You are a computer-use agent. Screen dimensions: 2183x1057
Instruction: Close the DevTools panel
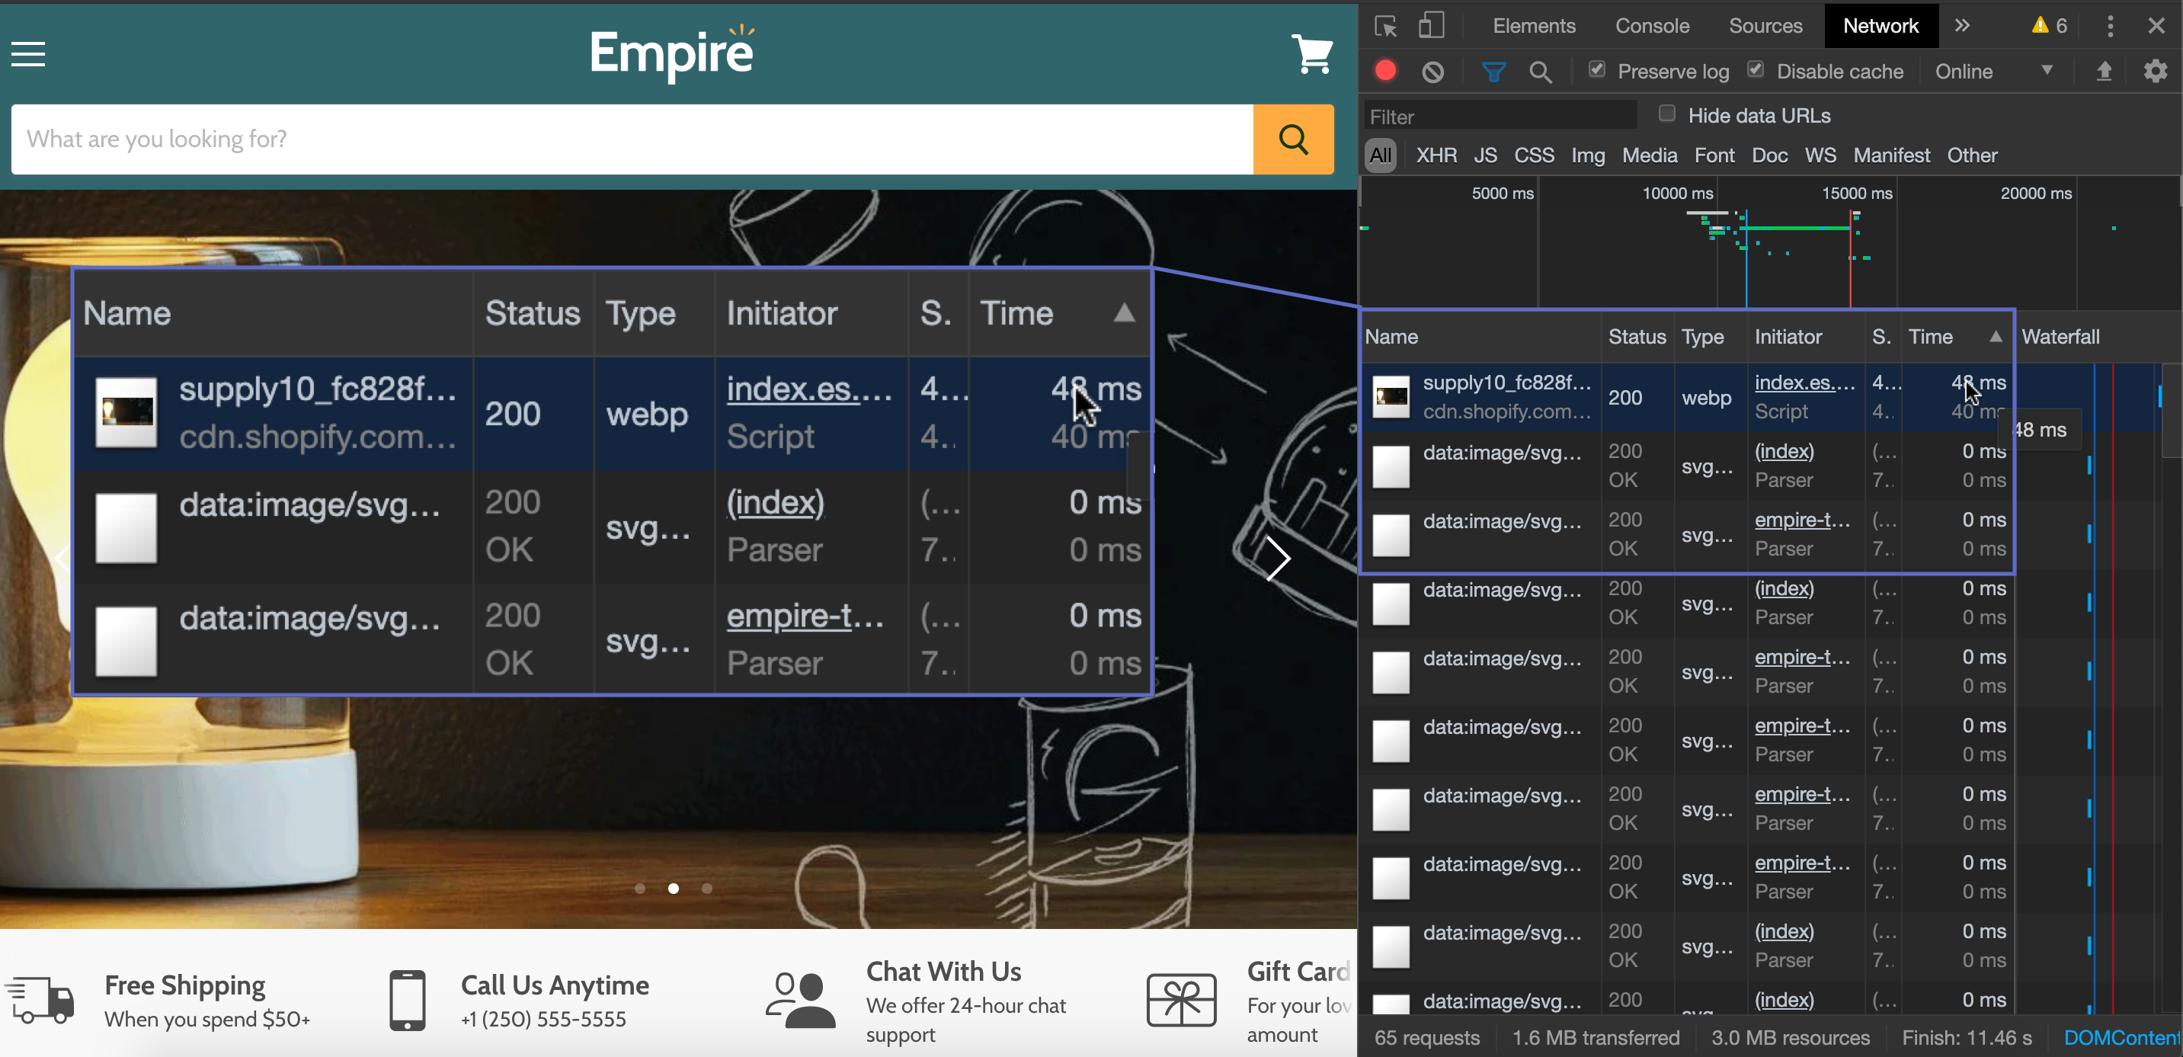pyautogui.click(x=2157, y=26)
